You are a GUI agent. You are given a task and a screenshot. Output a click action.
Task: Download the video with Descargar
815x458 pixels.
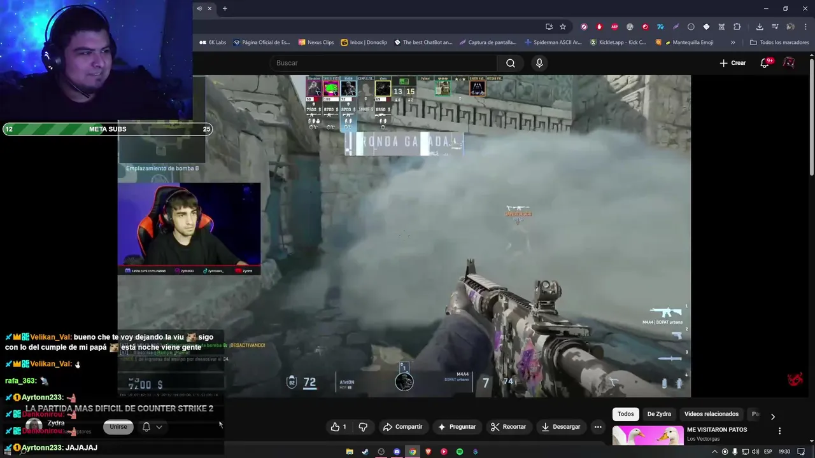point(561,427)
